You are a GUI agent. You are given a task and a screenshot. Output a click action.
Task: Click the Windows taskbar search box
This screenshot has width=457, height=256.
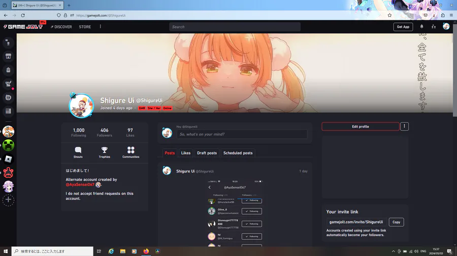point(52,251)
